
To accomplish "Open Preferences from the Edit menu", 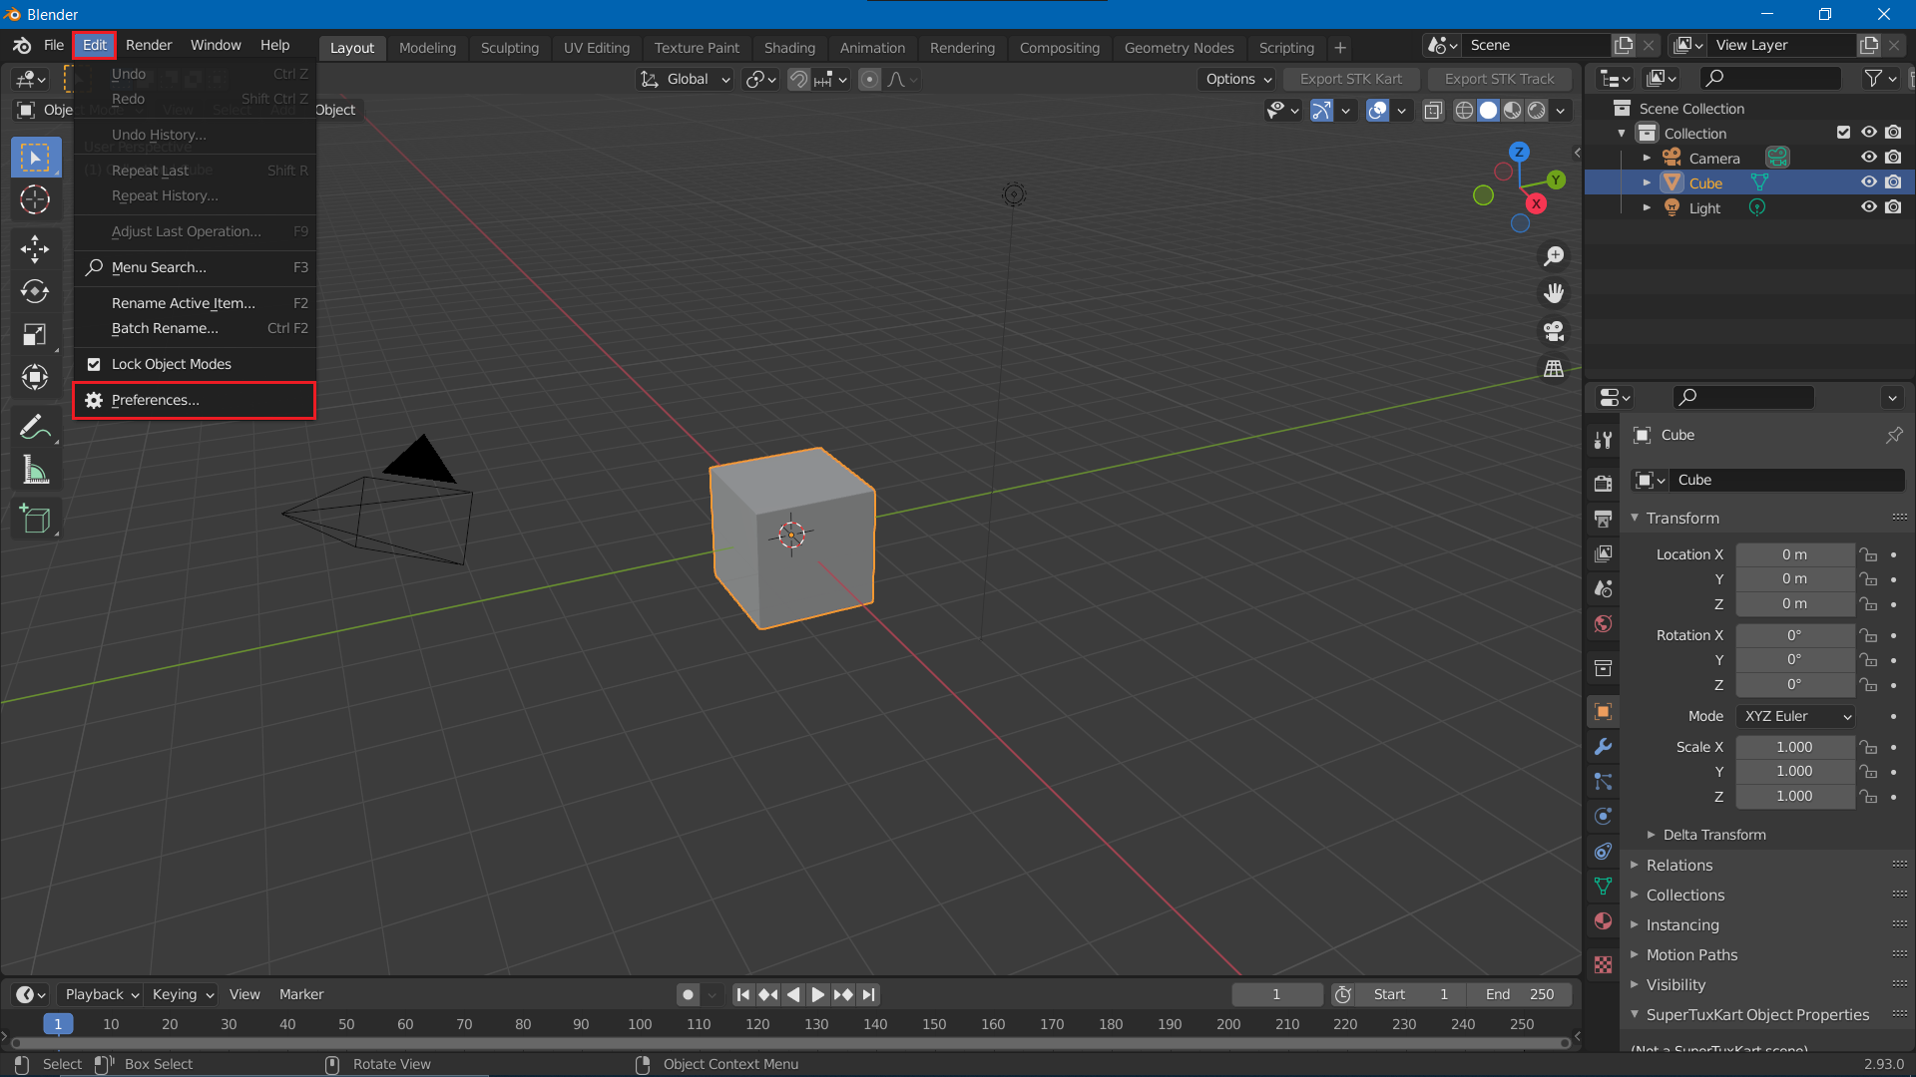I will click(x=156, y=400).
